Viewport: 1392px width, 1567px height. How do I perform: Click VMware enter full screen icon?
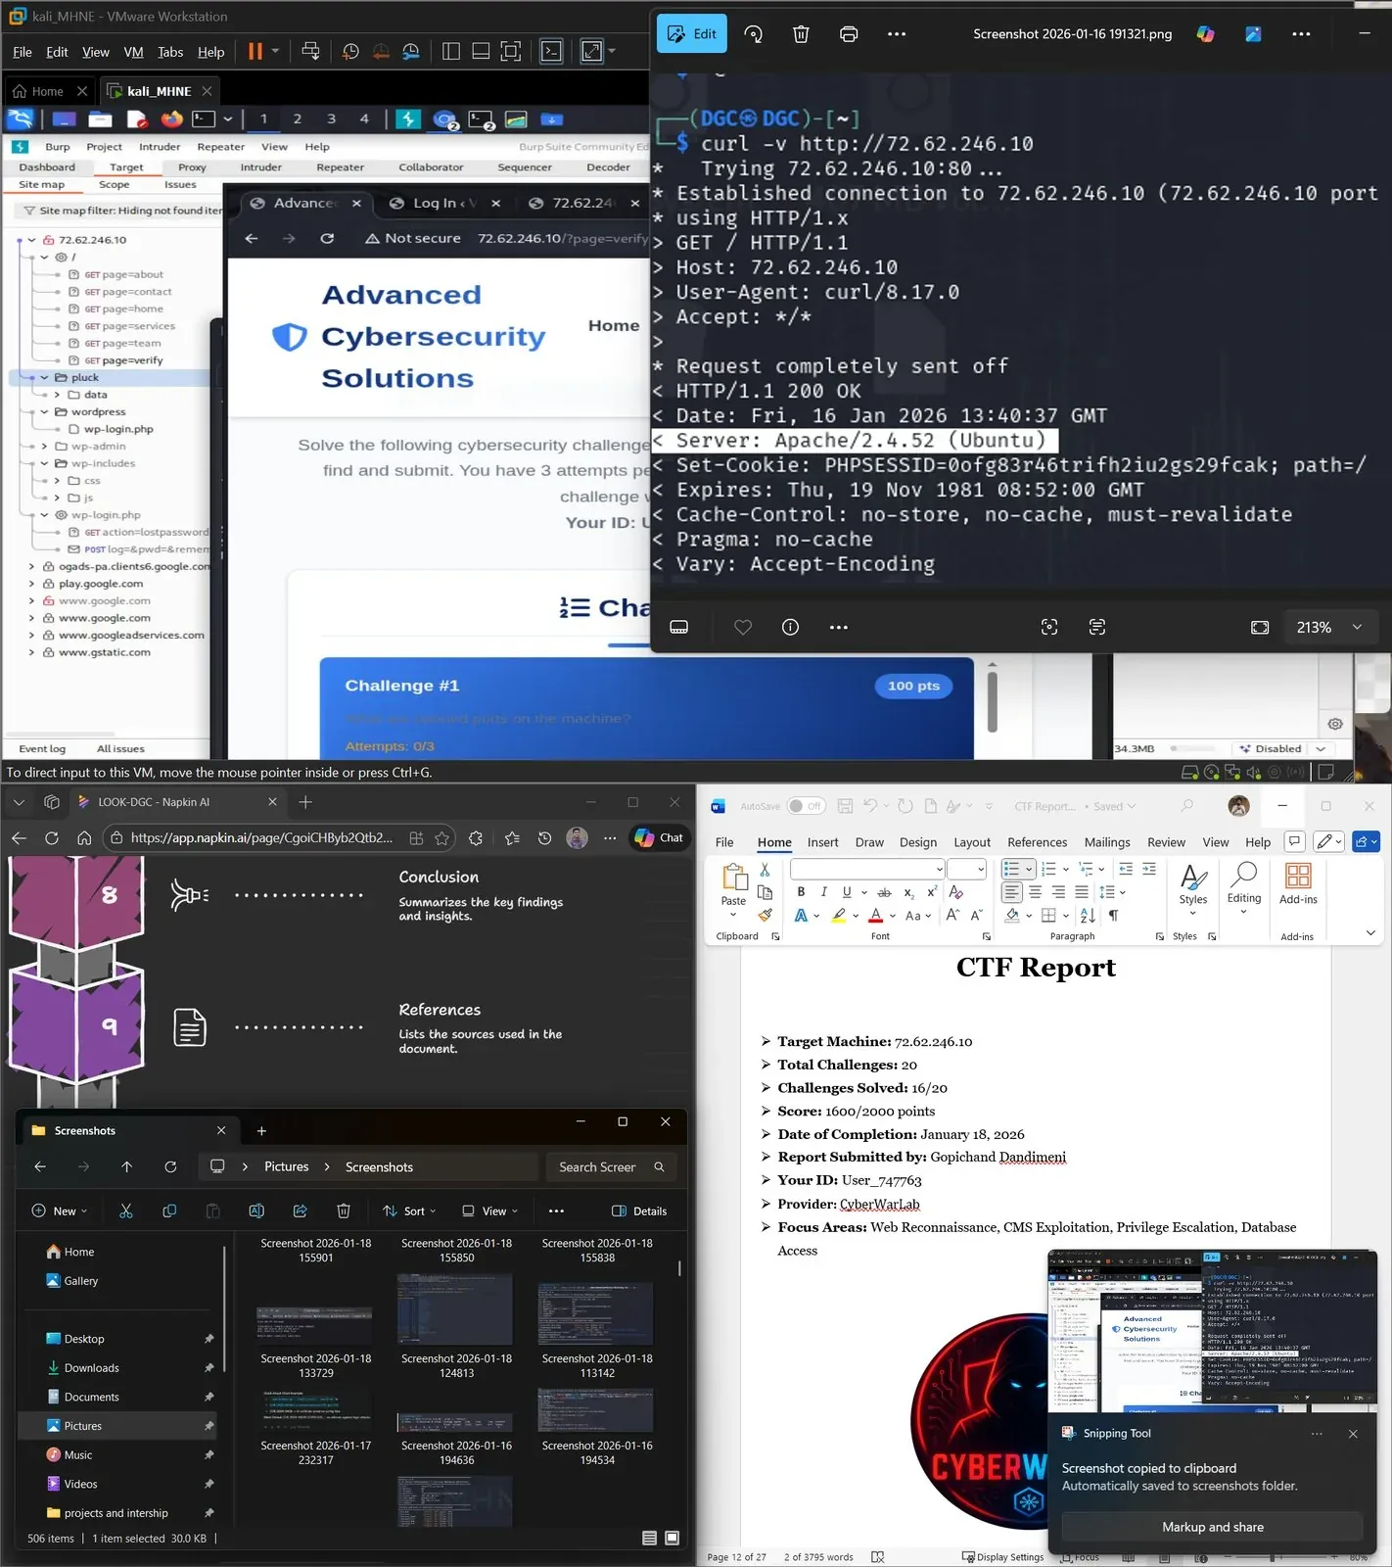[x=511, y=52]
